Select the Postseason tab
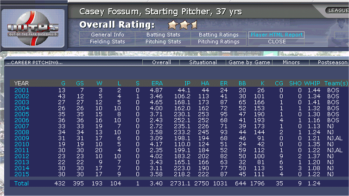This screenshot has width=349, height=196. (x=332, y=62)
